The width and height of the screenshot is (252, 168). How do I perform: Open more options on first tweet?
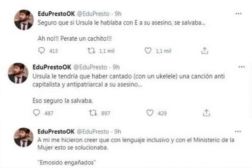[x=238, y=14]
